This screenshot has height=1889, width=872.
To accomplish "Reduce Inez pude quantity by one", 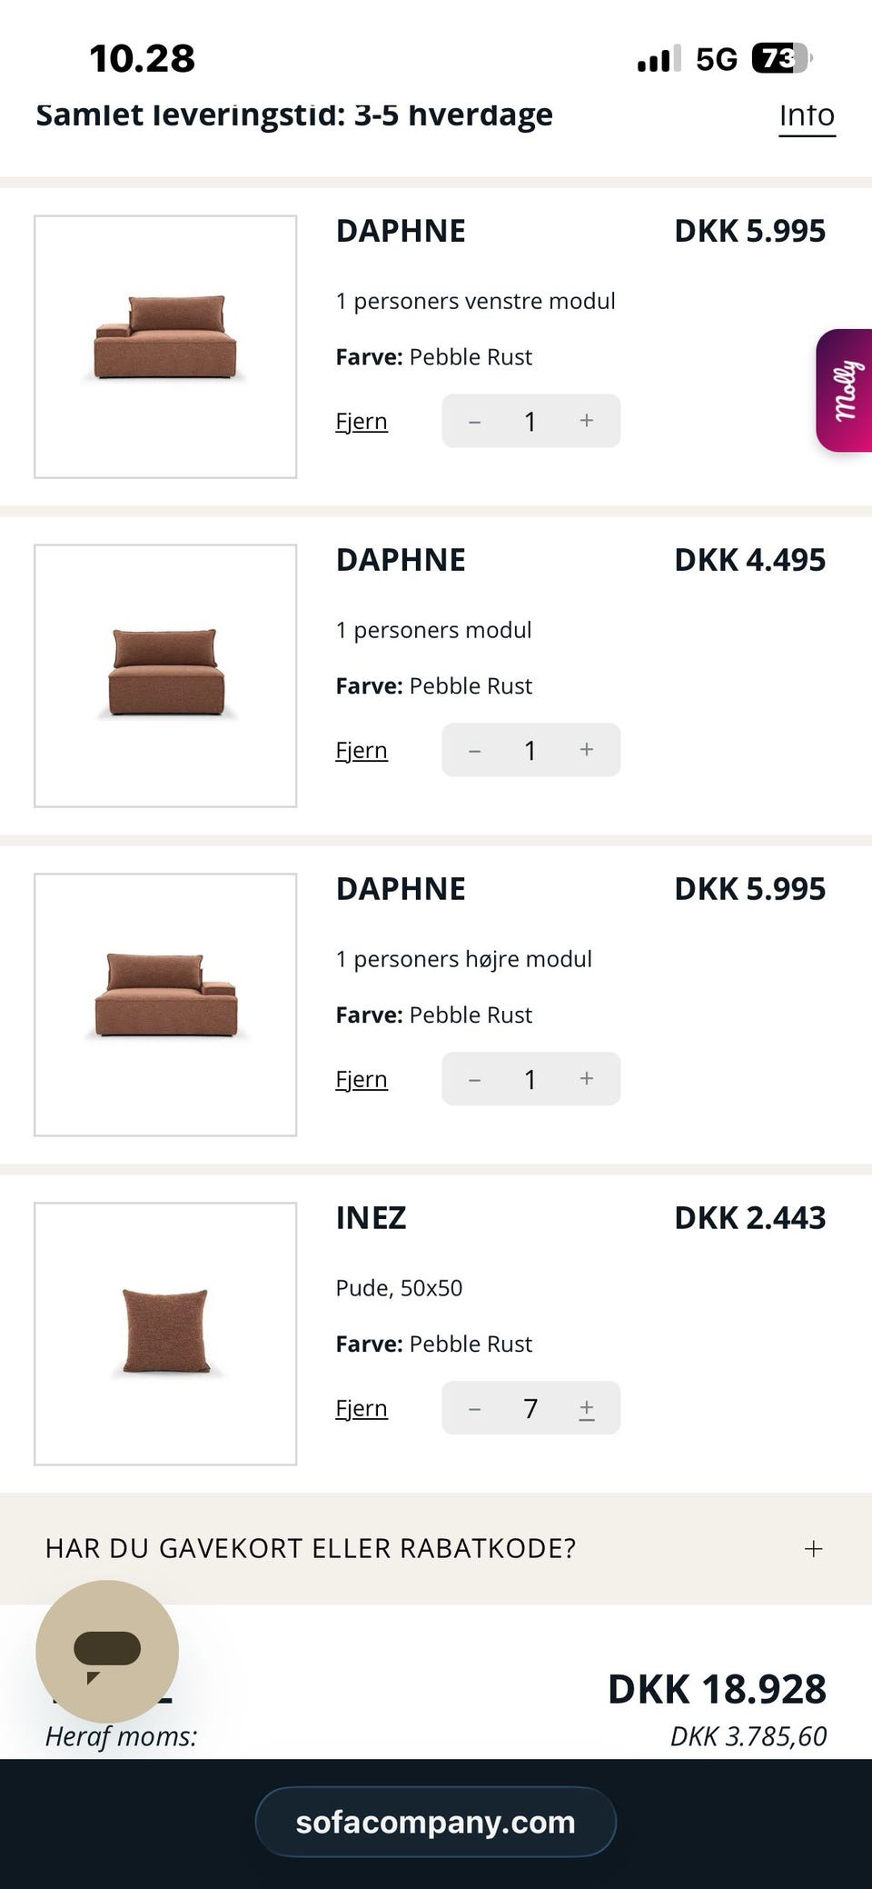I will pos(474,1408).
